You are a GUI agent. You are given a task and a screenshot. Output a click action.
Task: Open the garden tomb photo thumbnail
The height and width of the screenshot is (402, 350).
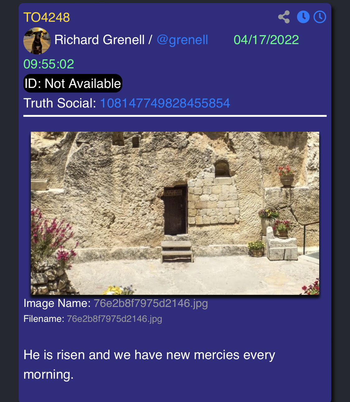(175, 213)
